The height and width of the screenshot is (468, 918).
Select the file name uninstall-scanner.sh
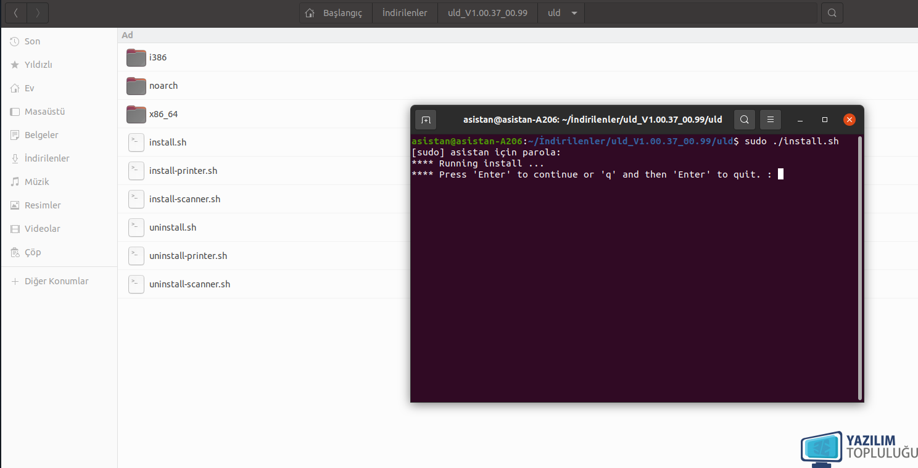point(189,284)
